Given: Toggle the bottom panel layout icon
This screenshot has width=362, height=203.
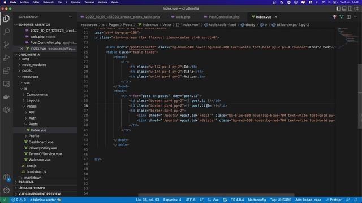Looking at the screenshot, I should pyautogui.click(x=344, y=8).
